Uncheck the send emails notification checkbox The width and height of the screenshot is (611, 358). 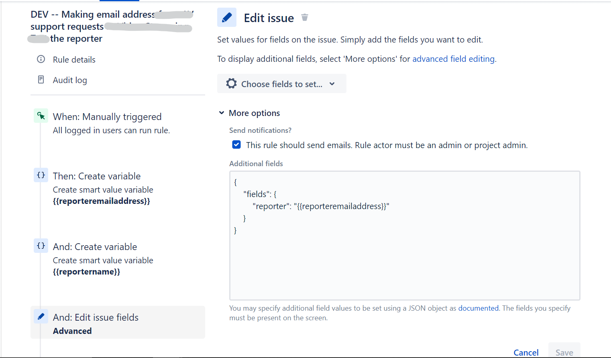[236, 144]
